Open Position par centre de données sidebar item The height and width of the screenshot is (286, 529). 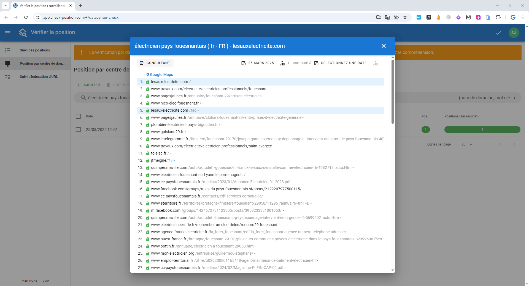(35, 64)
